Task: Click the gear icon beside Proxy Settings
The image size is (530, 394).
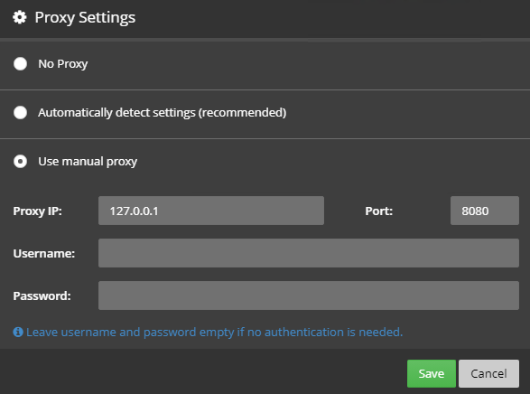Action: point(20,17)
